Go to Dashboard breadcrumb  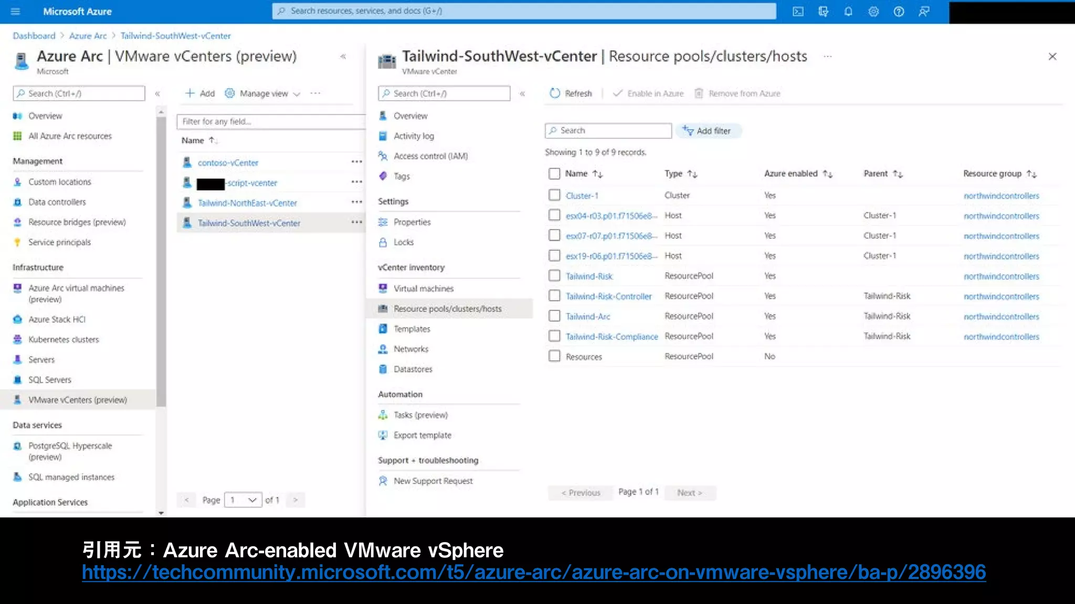pos(34,36)
